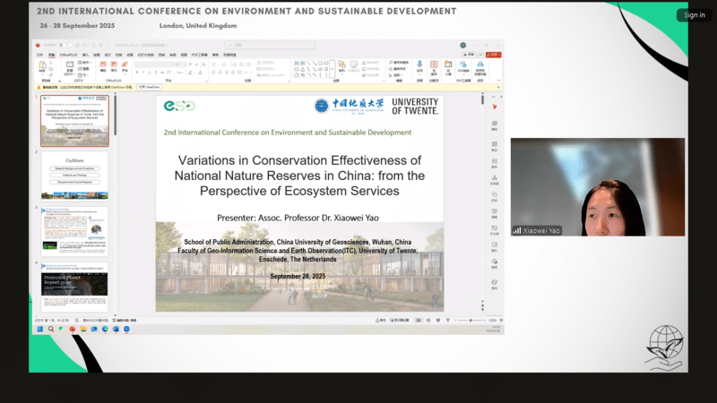717x403 pixels.
Task: Click the Sign in button
Action: (694, 15)
